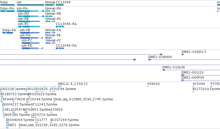
Task: Click the Osbp gene name label
Action: [x=4, y=2]
